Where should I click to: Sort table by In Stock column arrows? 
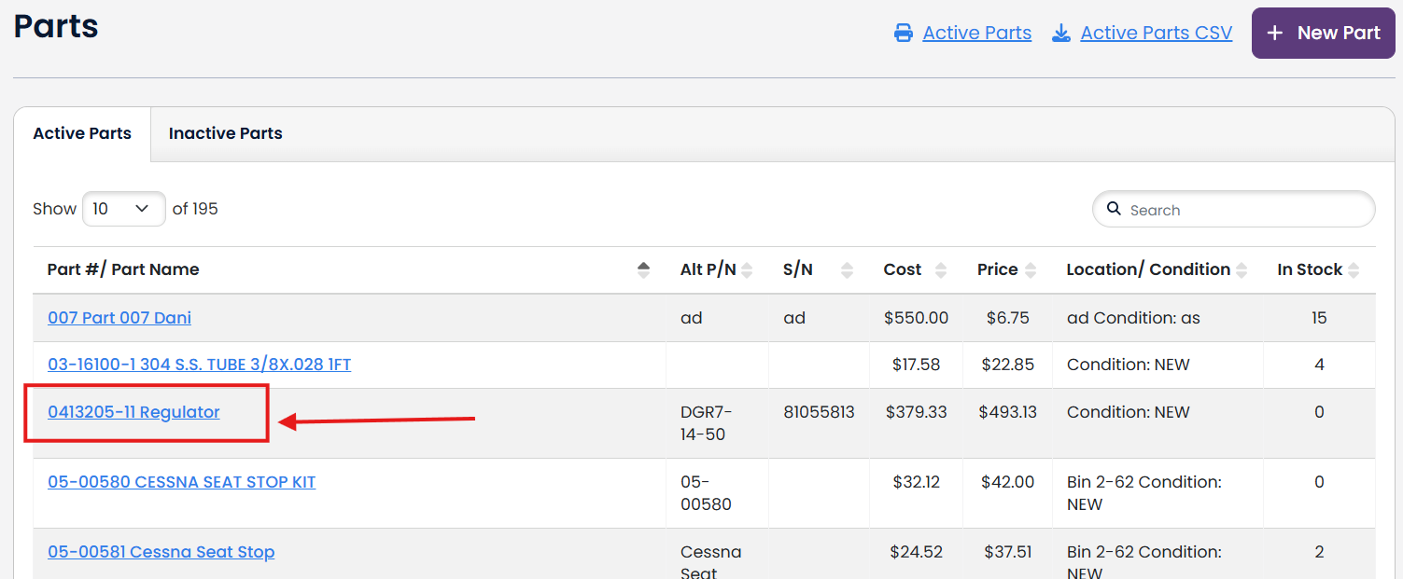(x=1354, y=269)
